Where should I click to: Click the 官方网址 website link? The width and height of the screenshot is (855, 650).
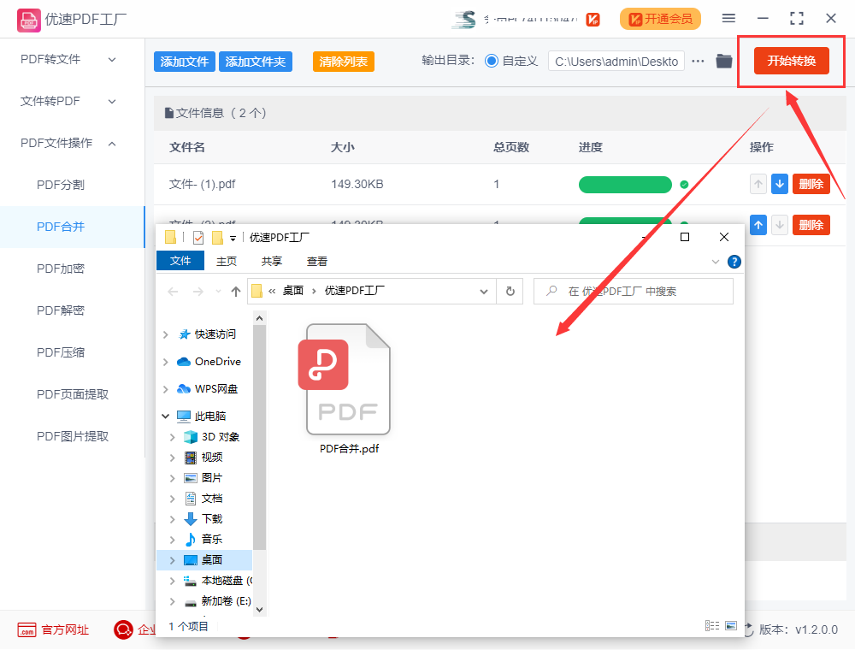pos(53,629)
